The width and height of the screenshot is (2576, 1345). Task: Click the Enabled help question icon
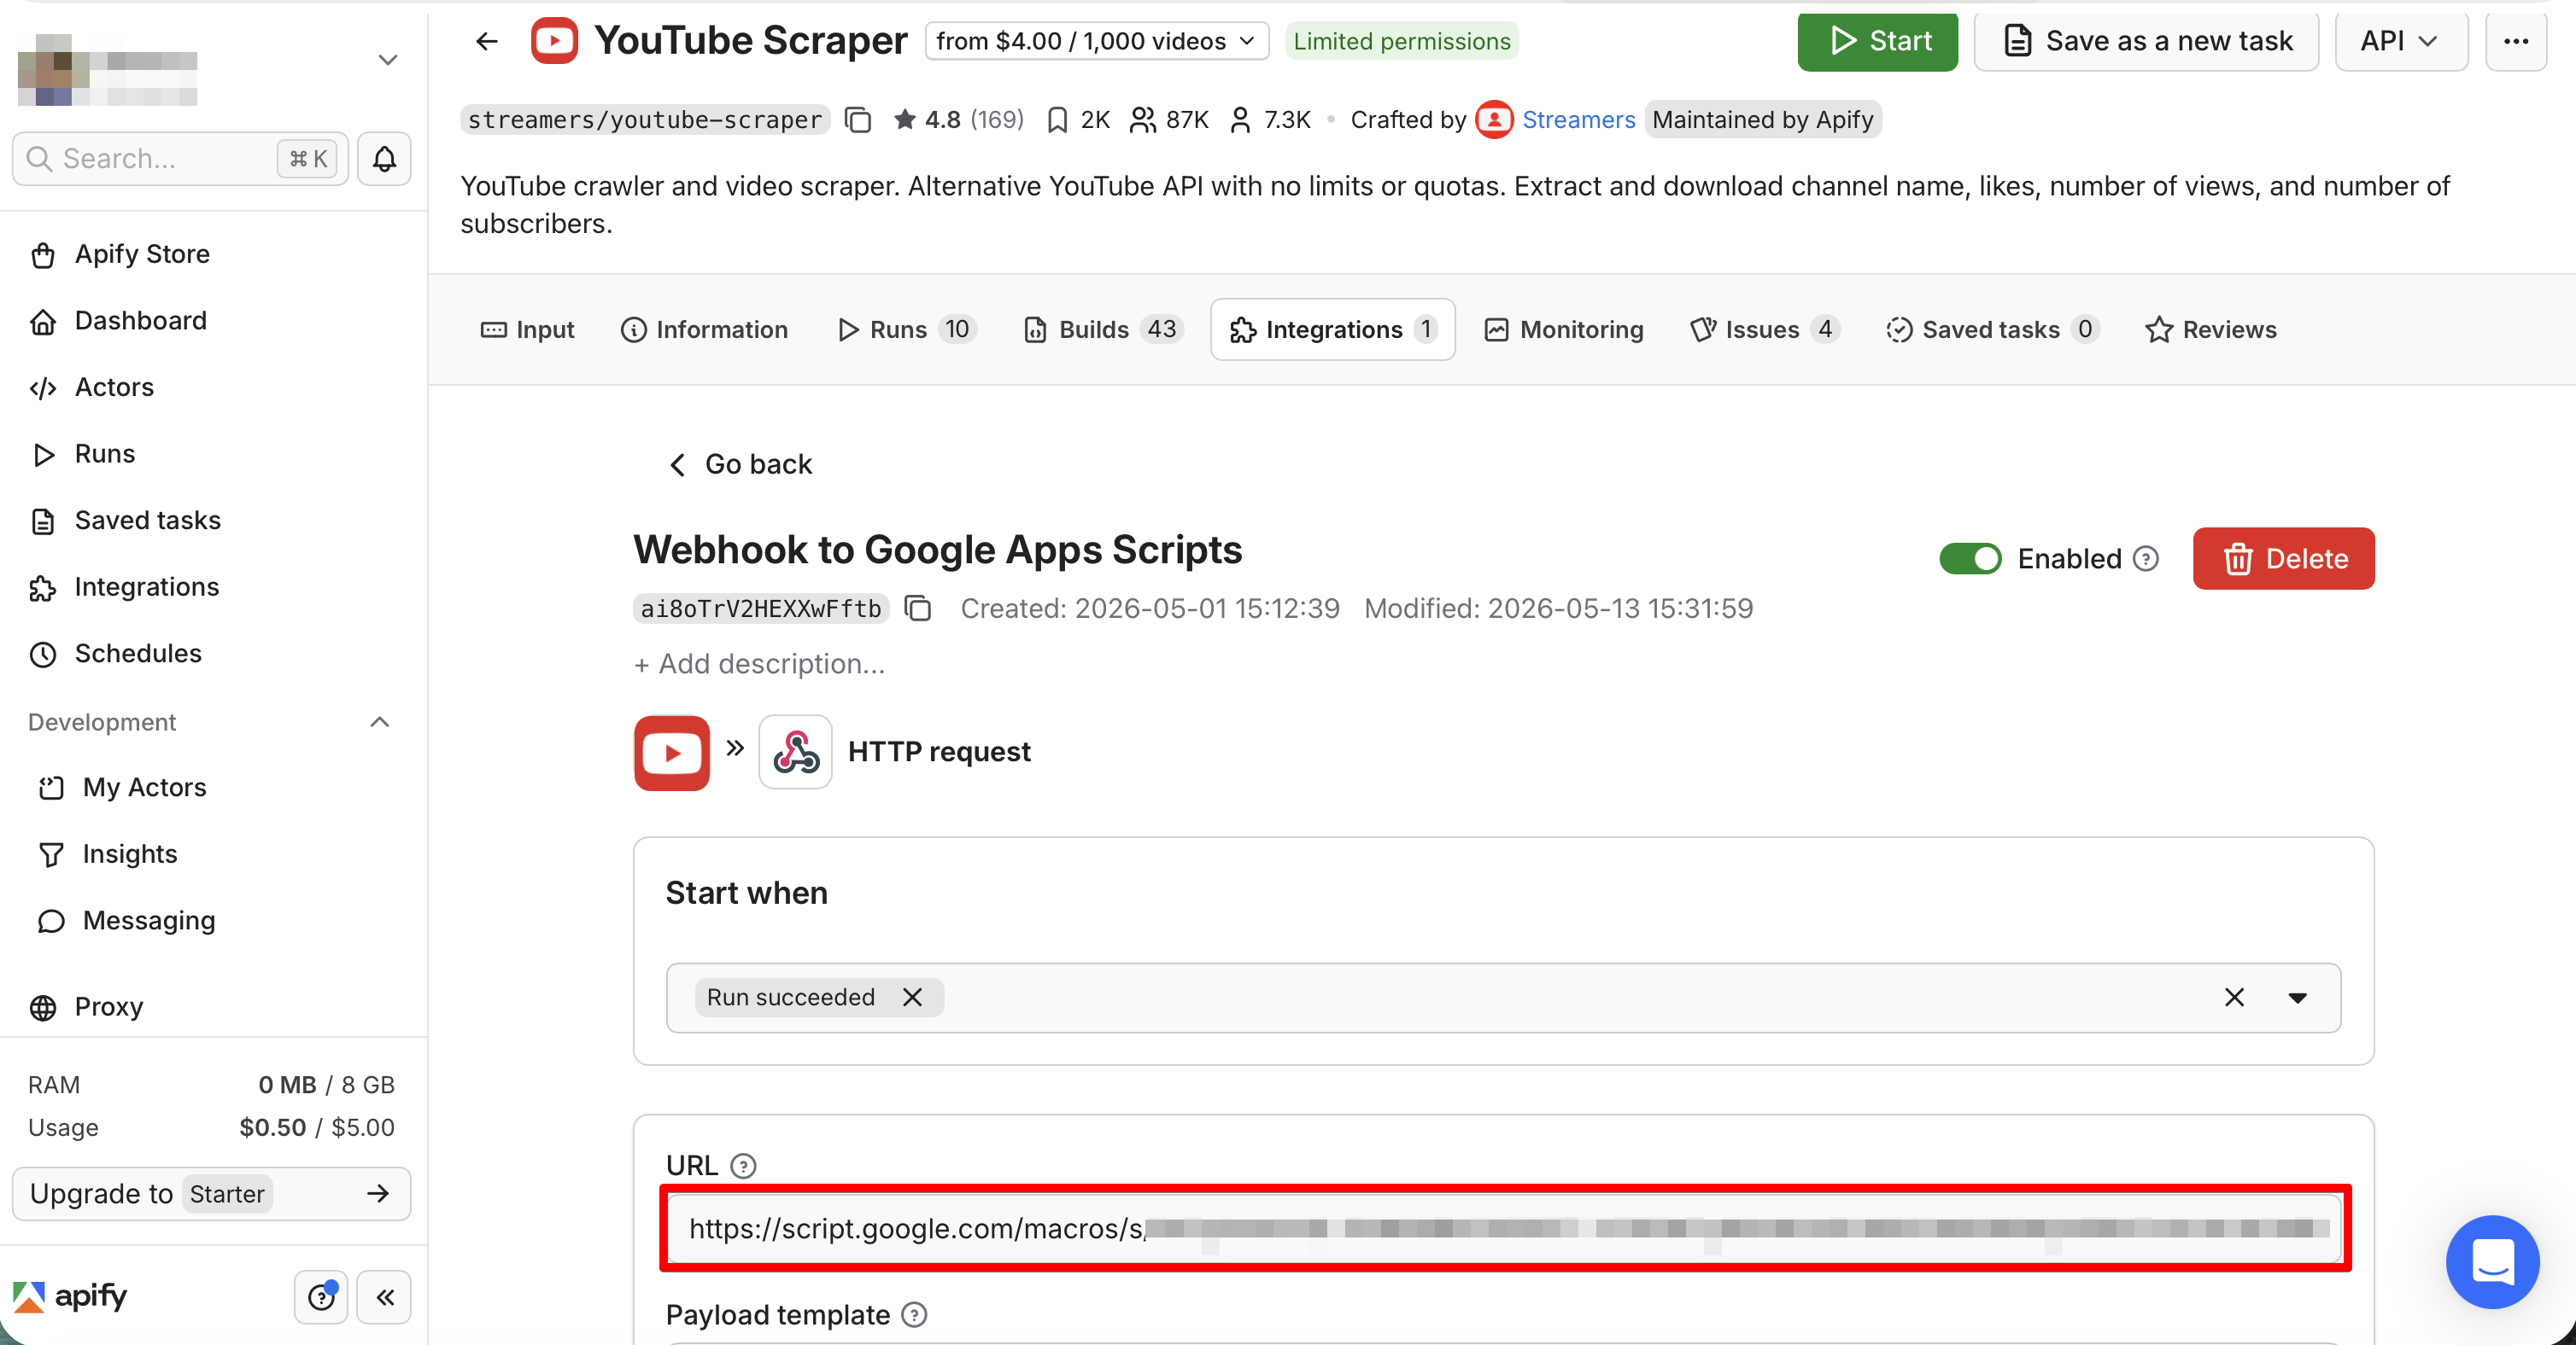coord(2146,559)
